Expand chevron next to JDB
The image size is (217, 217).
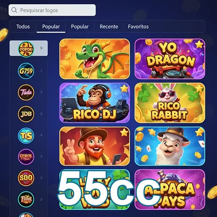click(x=42, y=114)
